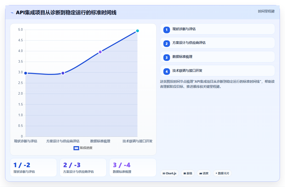Click the step 3 number badge

pyautogui.click(x=166, y=58)
